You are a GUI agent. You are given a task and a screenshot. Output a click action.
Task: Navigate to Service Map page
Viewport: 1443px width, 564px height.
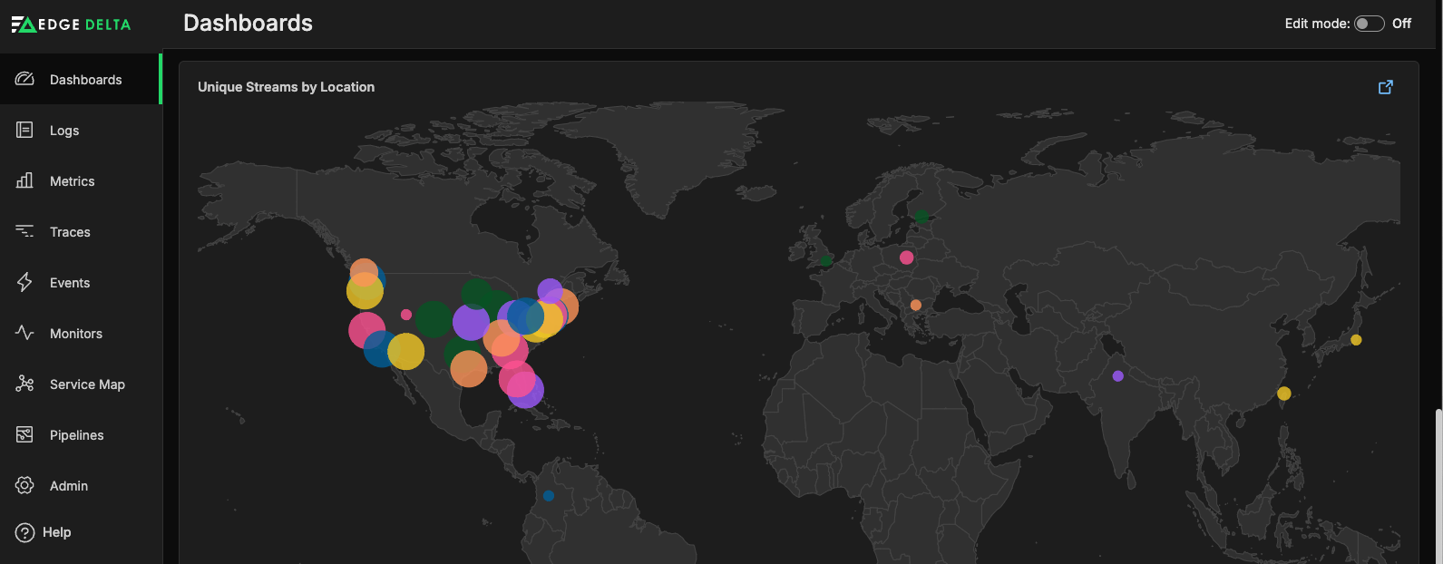point(87,384)
